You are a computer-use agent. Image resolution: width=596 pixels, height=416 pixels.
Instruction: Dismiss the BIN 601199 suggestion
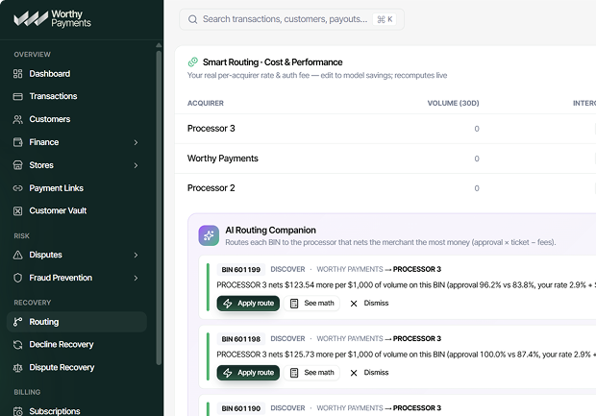[x=369, y=304]
